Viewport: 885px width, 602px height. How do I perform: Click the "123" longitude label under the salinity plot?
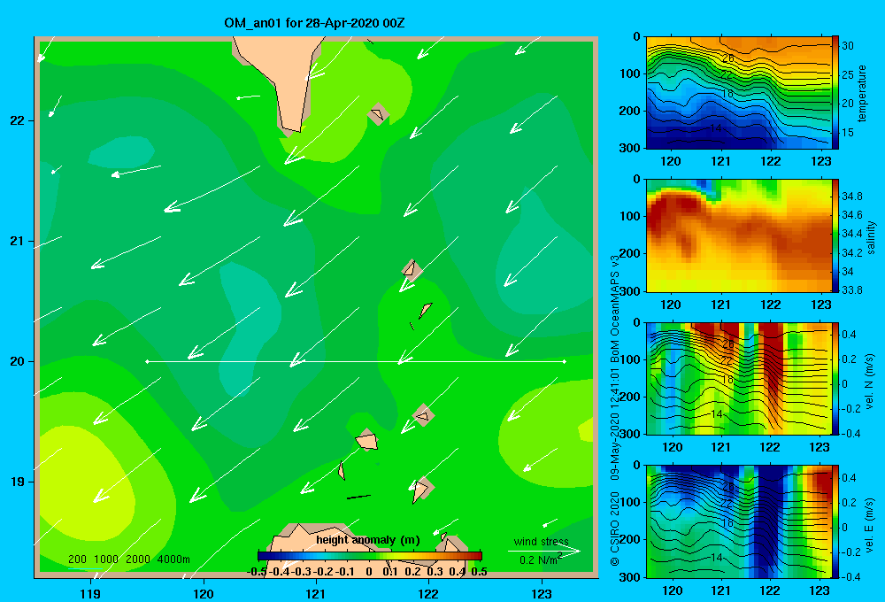tap(820, 305)
